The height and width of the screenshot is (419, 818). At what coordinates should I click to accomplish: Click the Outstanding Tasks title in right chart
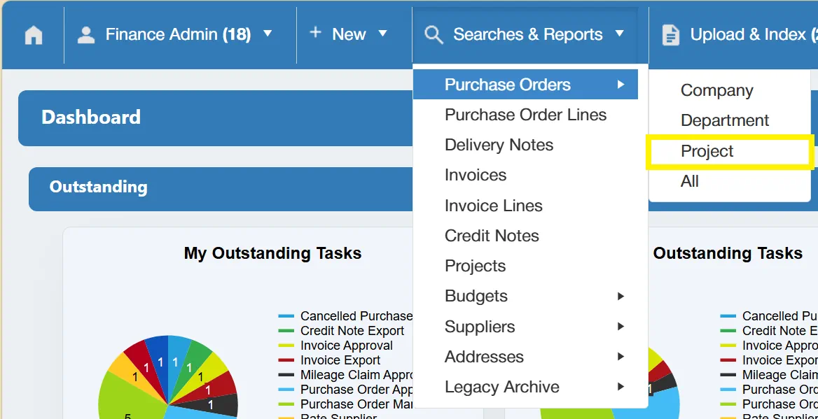pos(728,253)
